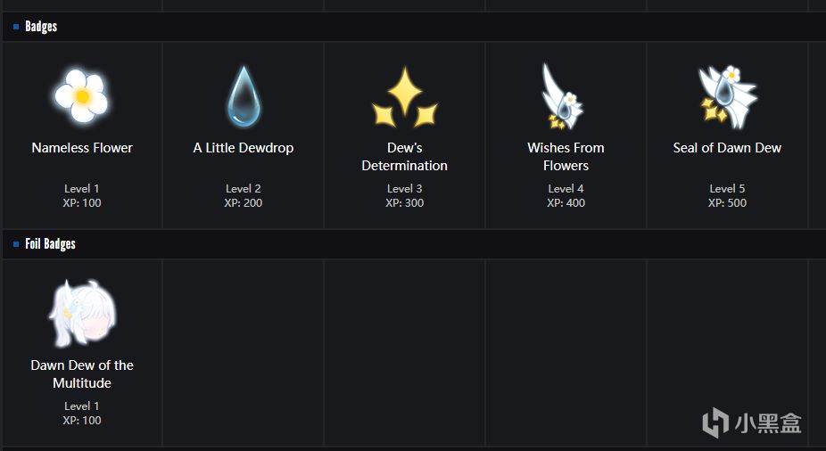
Task: Collapse the Foil Badges section header
Action: 50,244
